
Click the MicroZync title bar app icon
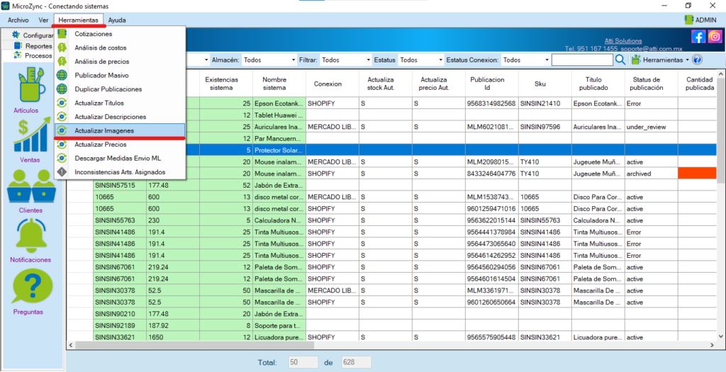[6, 6]
